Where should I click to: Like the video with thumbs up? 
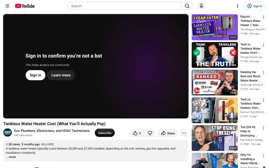point(137,133)
